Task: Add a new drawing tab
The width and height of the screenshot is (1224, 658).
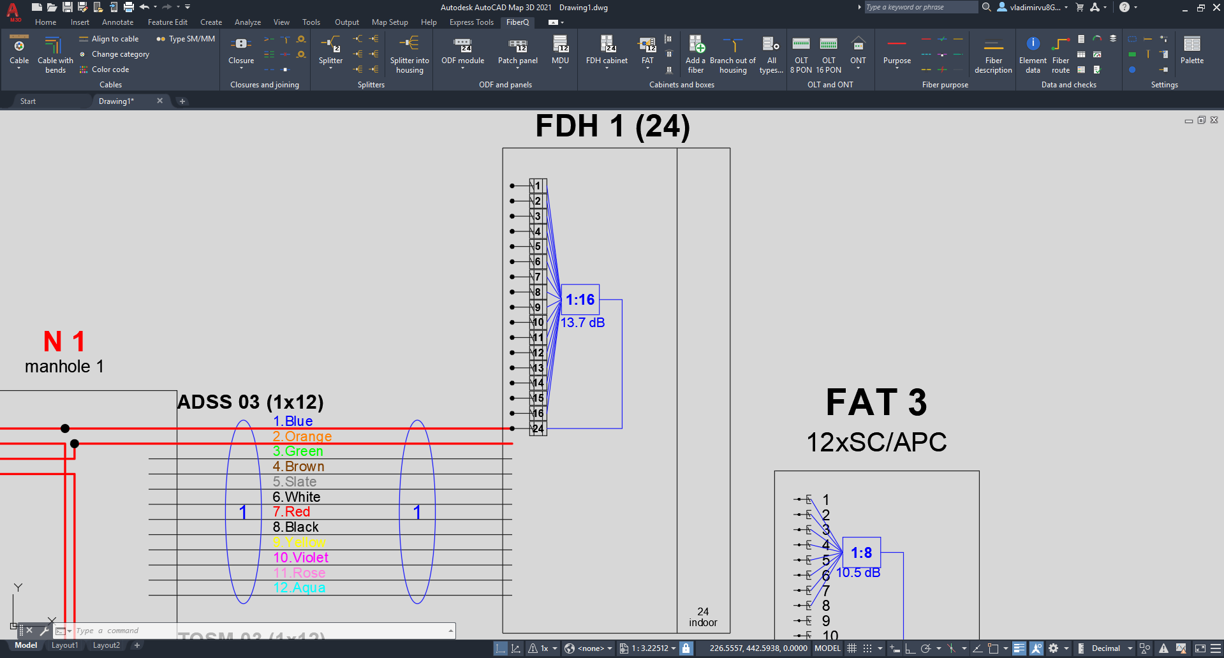Action: 182,101
